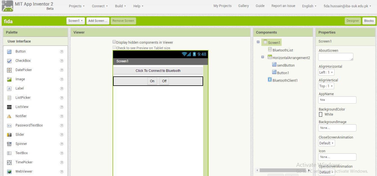Click the TimePicker palette icon
Image resolution: width=377 pixels, height=176 pixels.
[9, 162]
